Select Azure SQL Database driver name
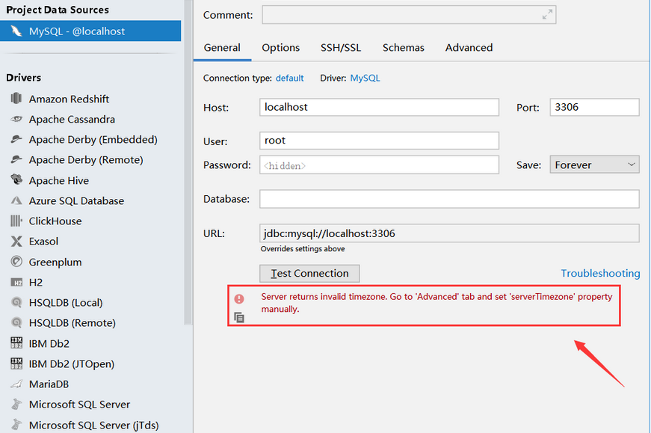The width and height of the screenshot is (651, 433). 76,200
